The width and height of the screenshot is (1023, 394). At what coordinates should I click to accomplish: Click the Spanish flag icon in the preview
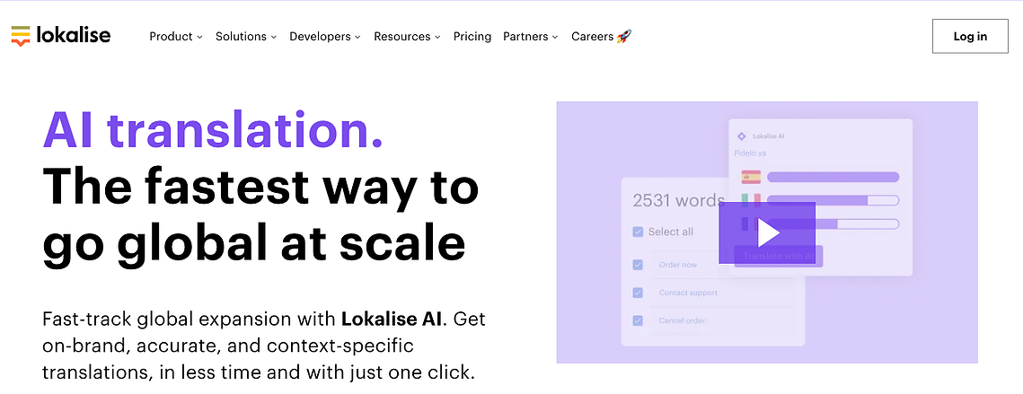tap(752, 177)
